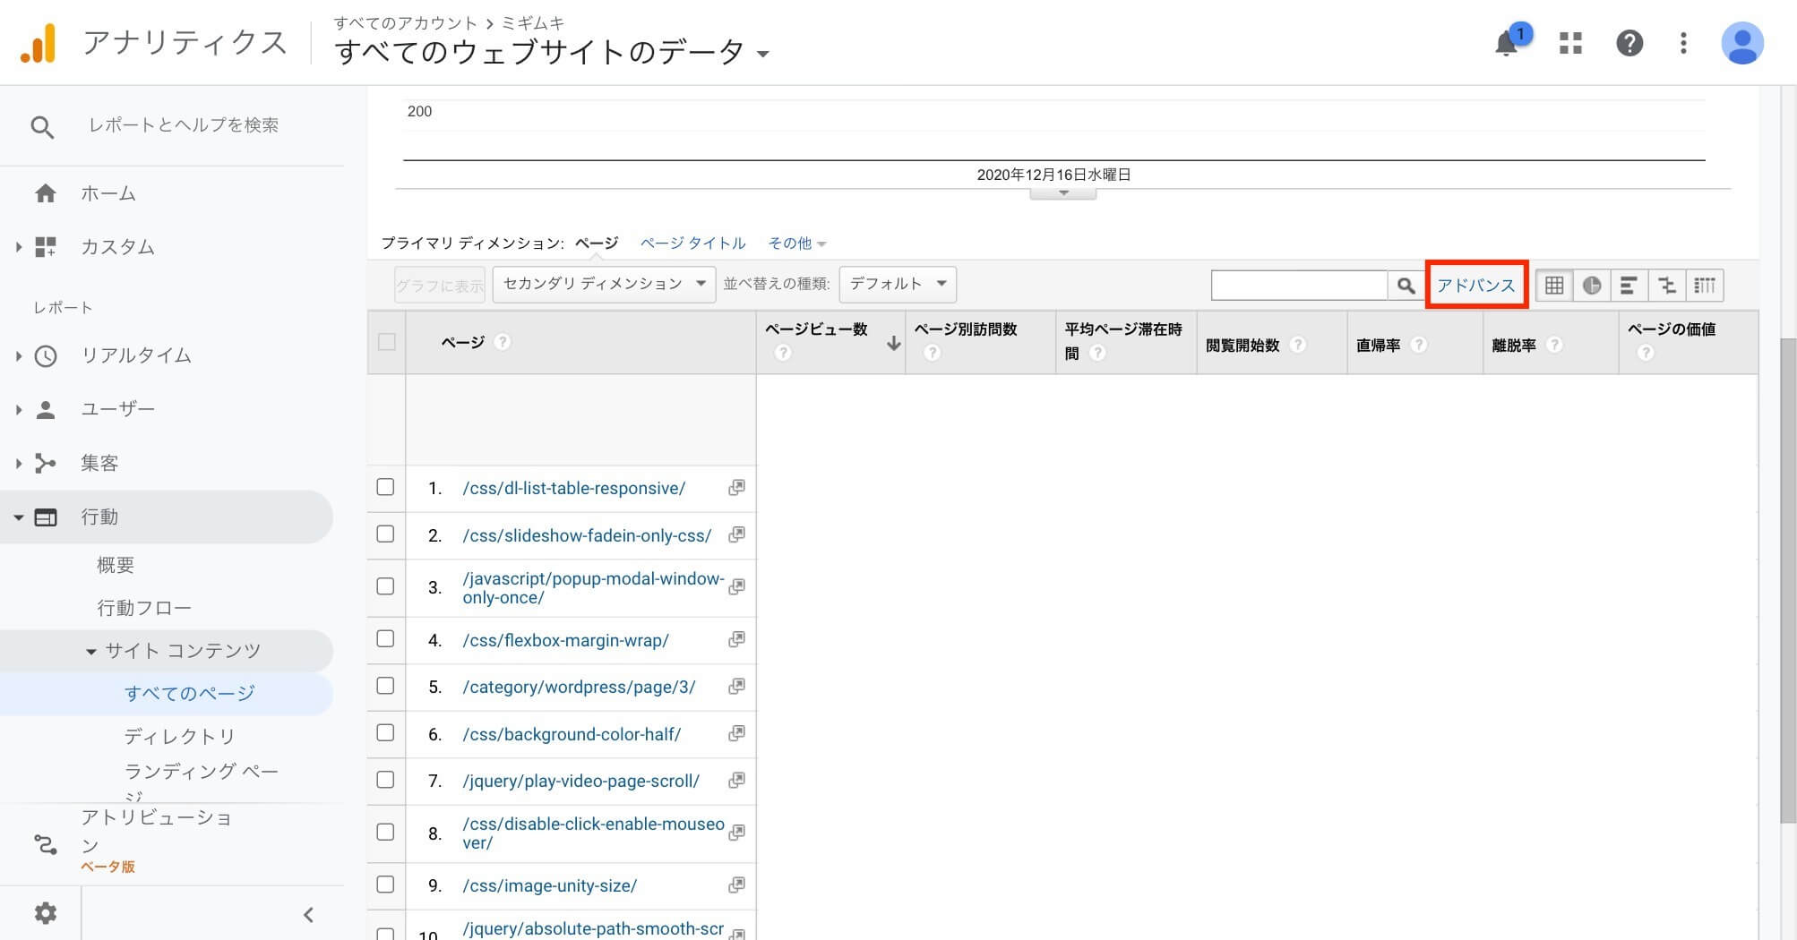Open /css/dl-list-table-responsive/ in new window icon

(x=736, y=488)
